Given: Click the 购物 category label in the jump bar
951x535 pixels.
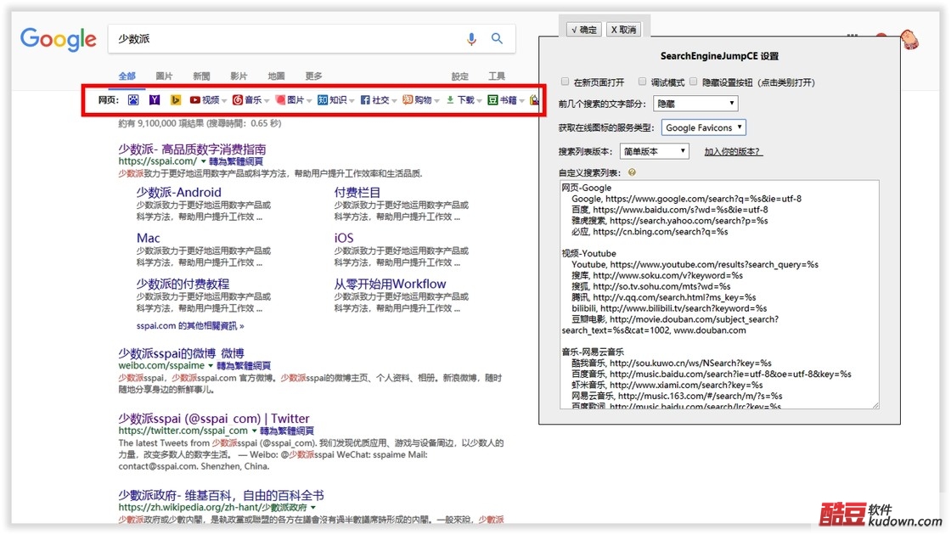Looking at the screenshot, I should coord(423,100).
